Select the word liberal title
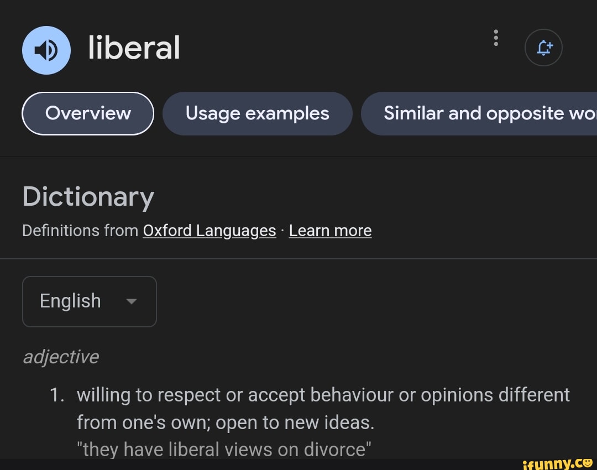The image size is (597, 470). [134, 48]
